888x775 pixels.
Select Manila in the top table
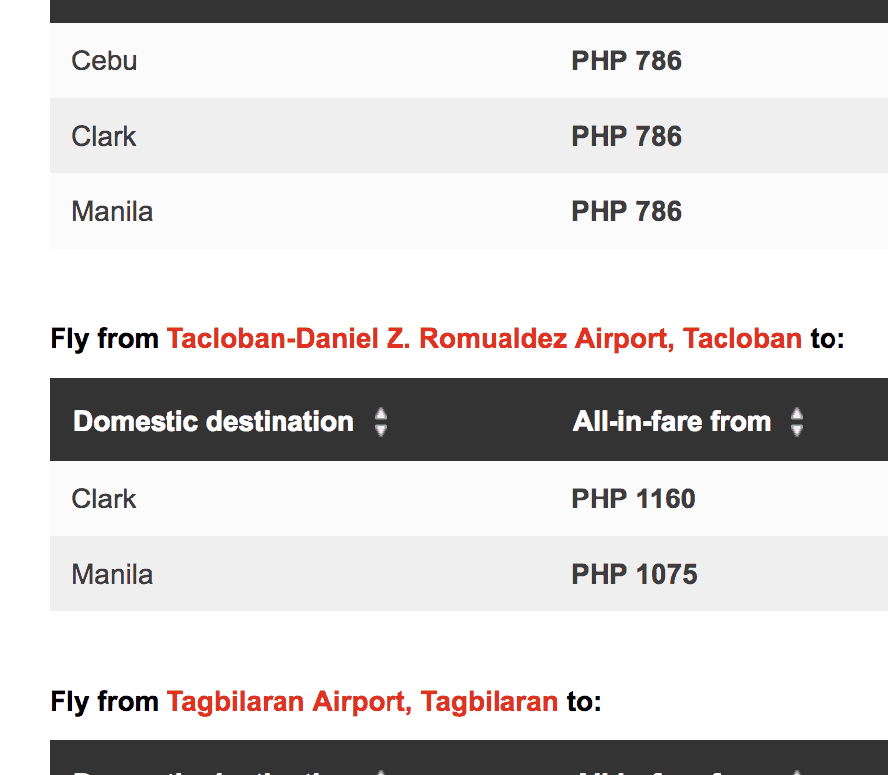[x=112, y=211]
